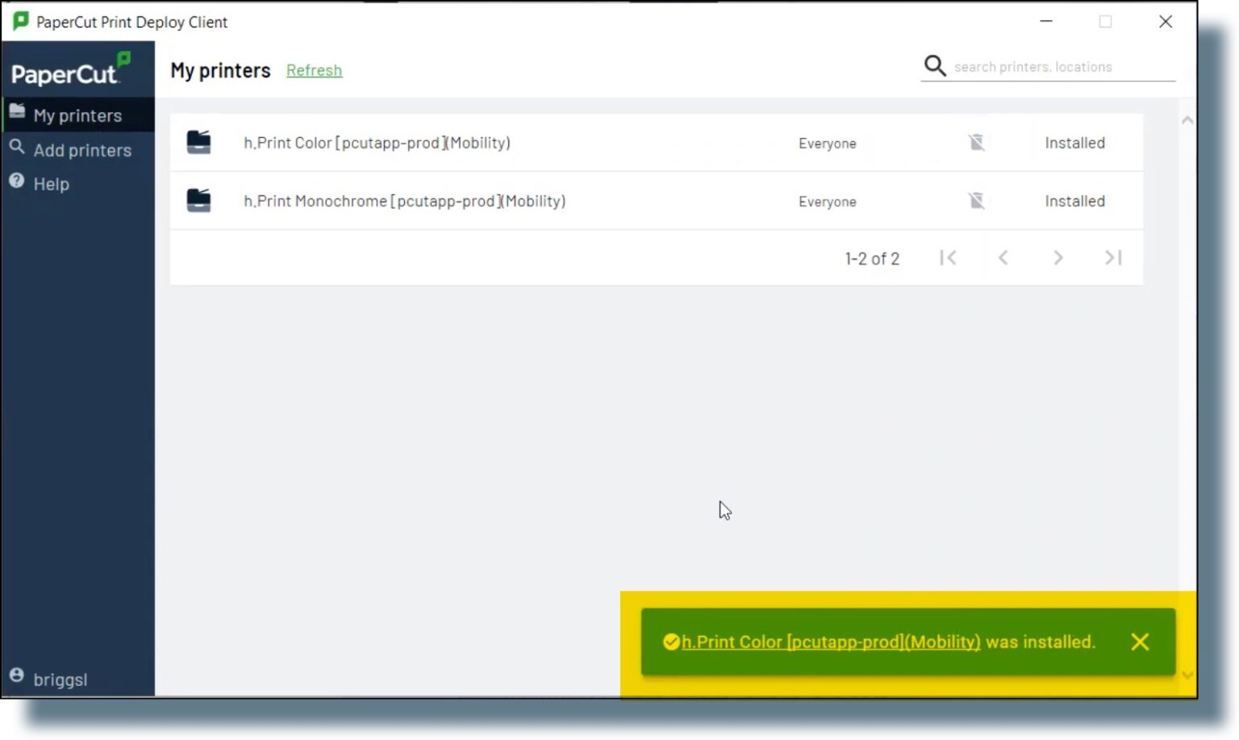Click the Add printers magnifier icon in sidebar
Image resolution: width=1239 pixels, height=740 pixels.
(x=17, y=148)
